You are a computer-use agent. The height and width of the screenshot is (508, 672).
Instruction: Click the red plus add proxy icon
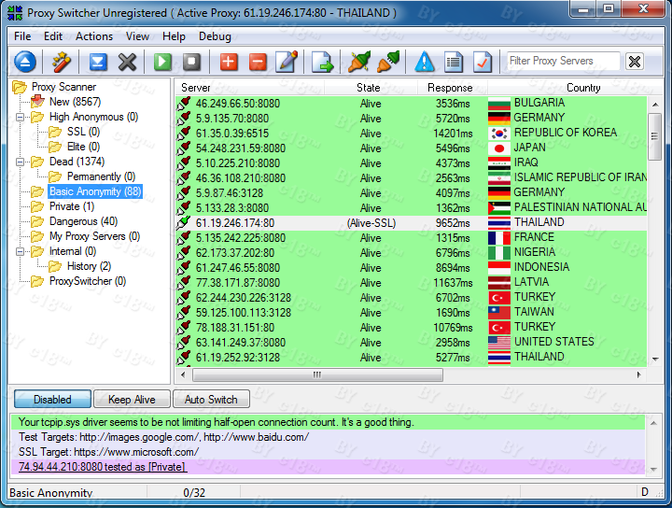pos(229,63)
